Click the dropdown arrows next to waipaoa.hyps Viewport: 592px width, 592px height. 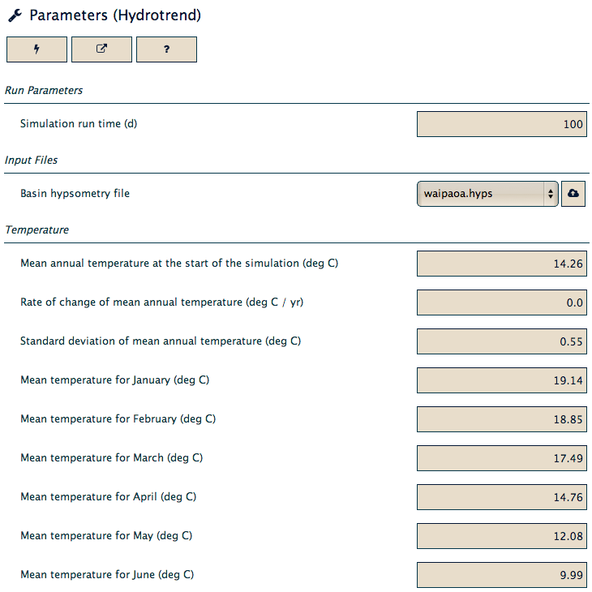551,194
